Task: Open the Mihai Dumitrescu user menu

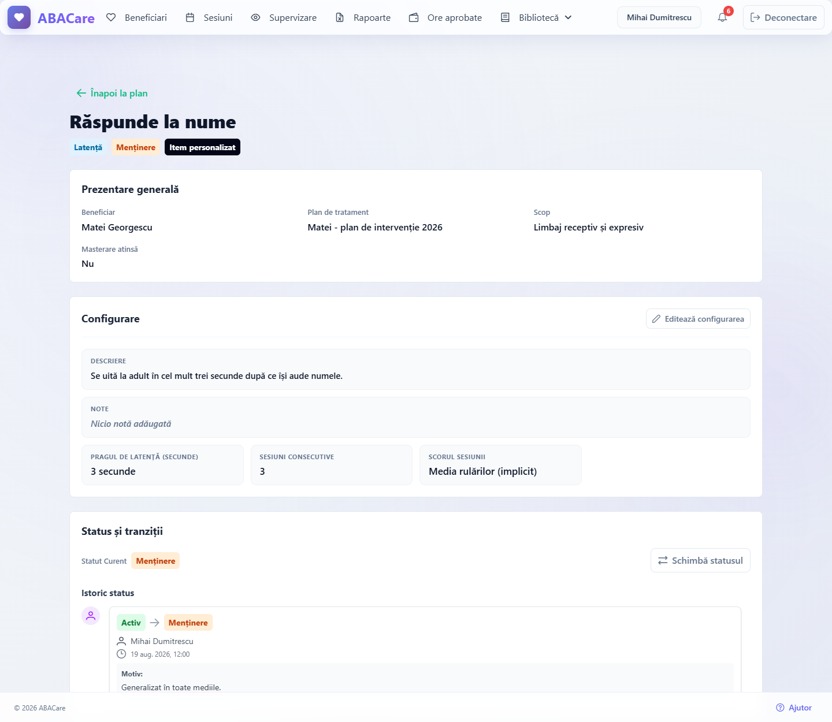Action: click(x=659, y=17)
